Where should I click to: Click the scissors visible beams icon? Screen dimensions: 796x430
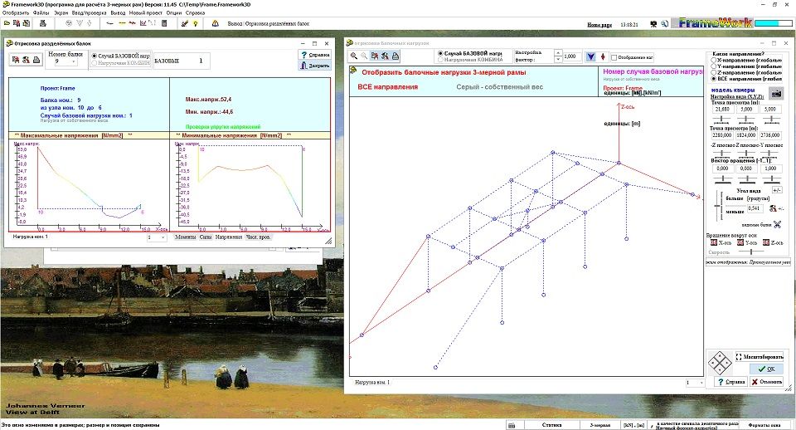click(777, 224)
